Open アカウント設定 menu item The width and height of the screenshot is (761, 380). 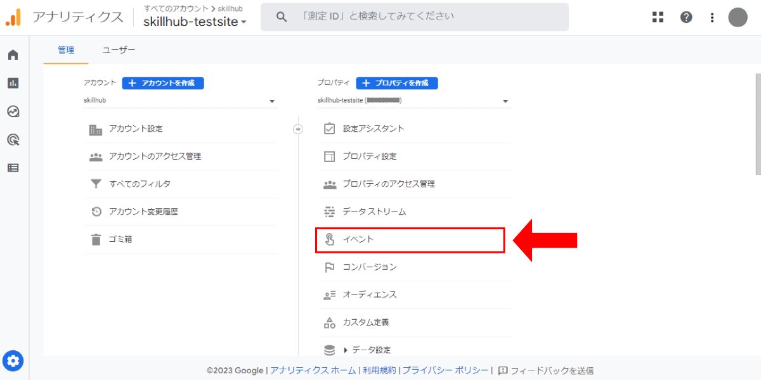click(x=181, y=129)
